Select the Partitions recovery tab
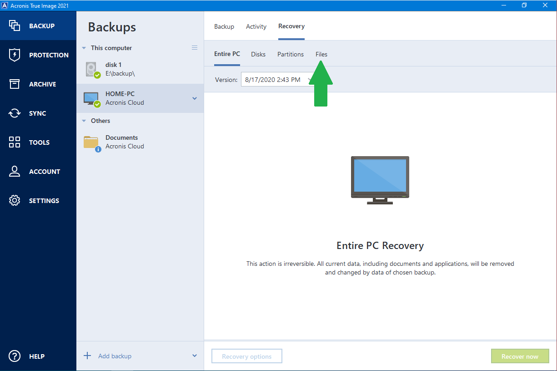 (291, 54)
